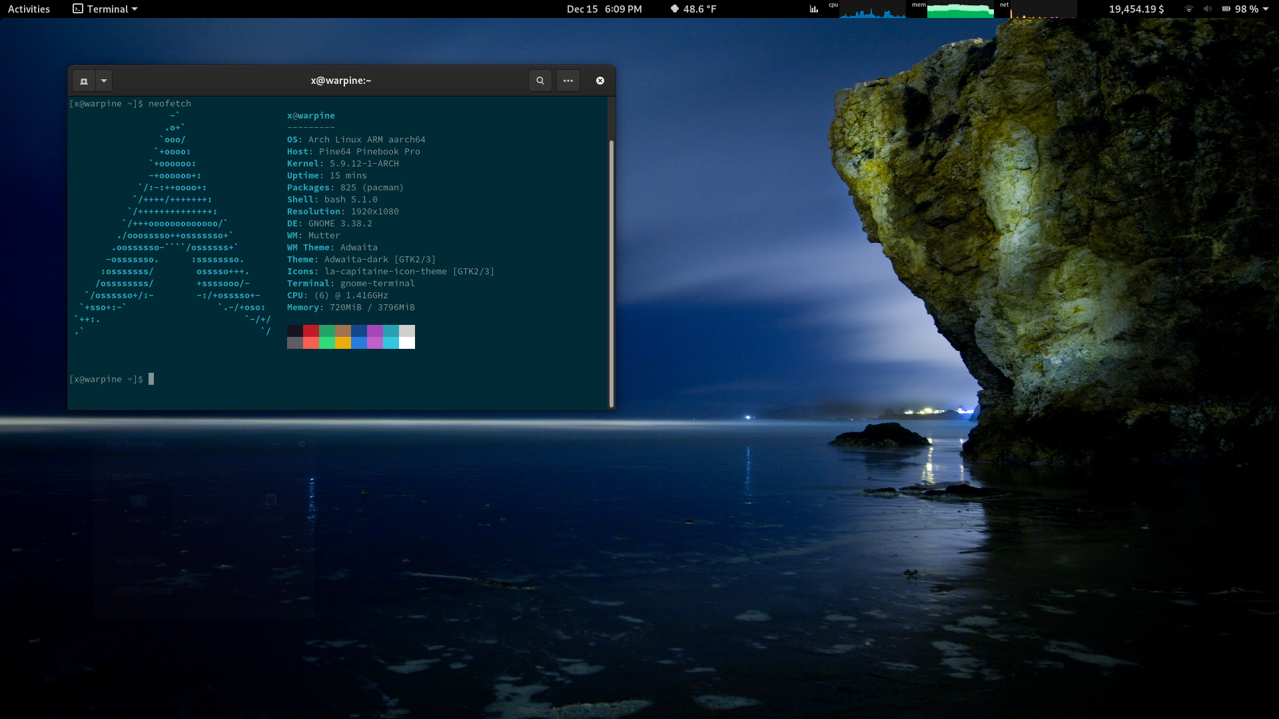The height and width of the screenshot is (719, 1279).
Task: Open the weather indicator showing 48.6 °F
Action: 693,9
